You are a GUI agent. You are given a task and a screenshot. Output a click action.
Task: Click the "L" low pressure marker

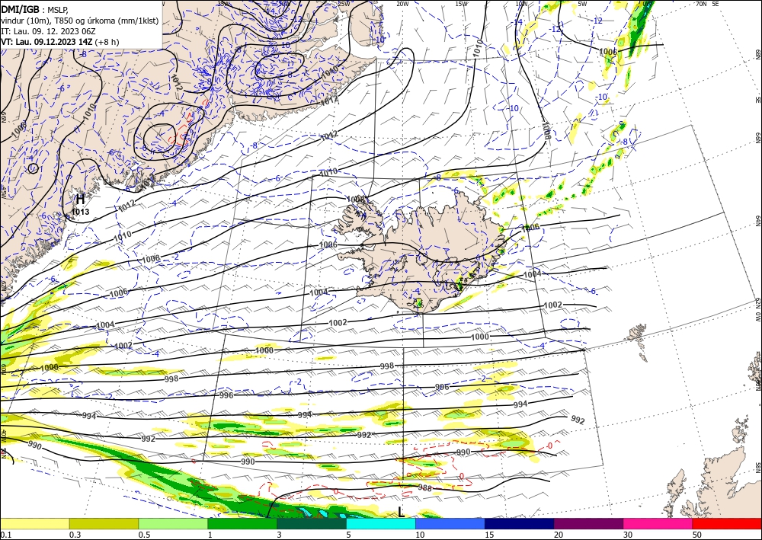pos(401,512)
